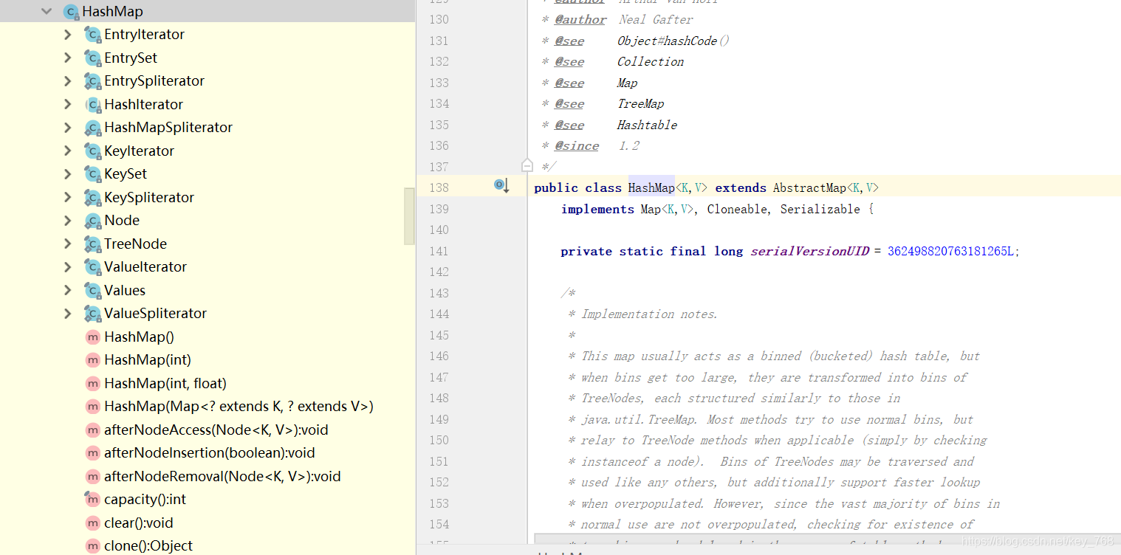
Task: Click the KeySpliterator class icon
Action: [92, 198]
